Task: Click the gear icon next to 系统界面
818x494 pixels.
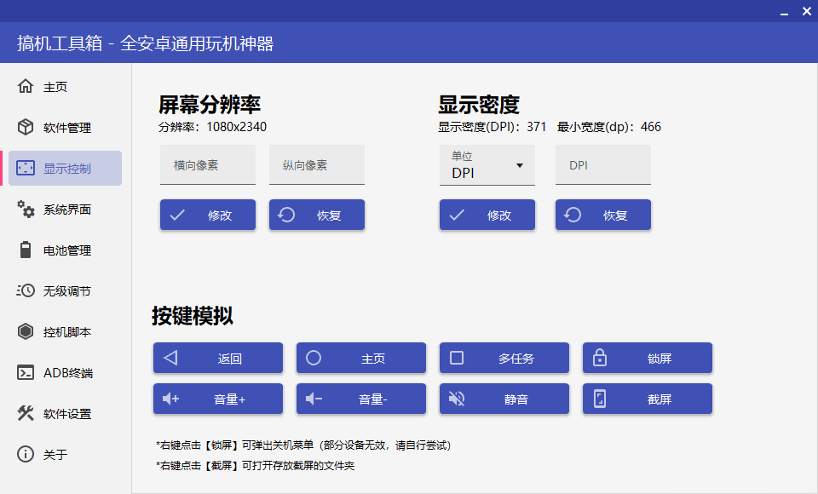Action: (25, 209)
